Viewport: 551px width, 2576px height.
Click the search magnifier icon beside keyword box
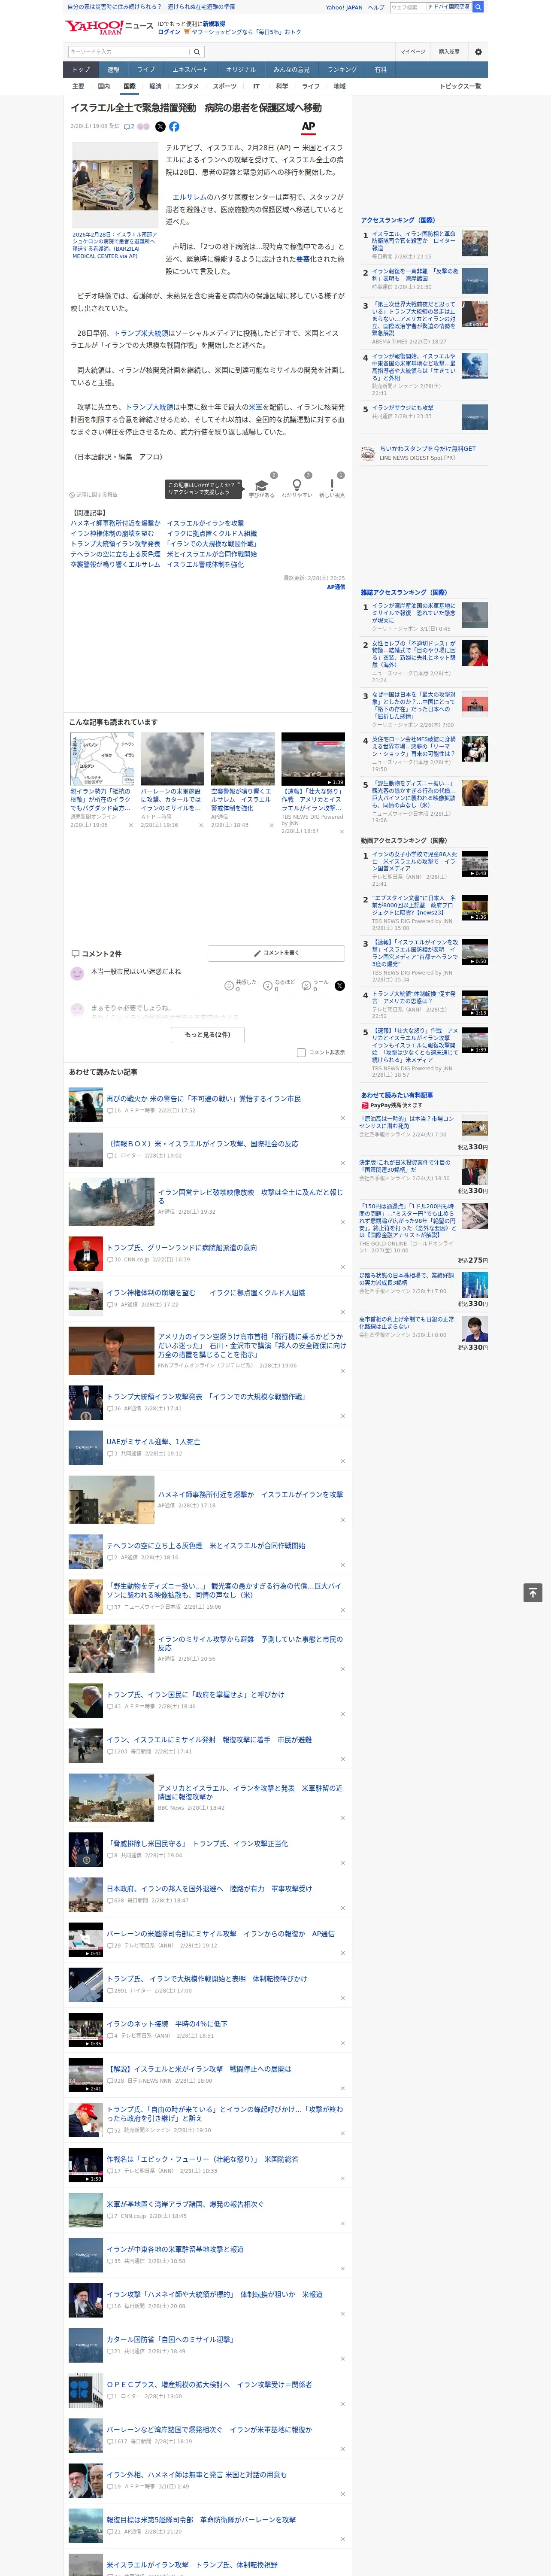click(197, 52)
